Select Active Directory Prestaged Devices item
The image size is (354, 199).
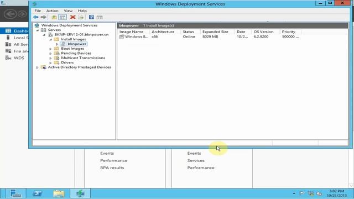[79, 67]
